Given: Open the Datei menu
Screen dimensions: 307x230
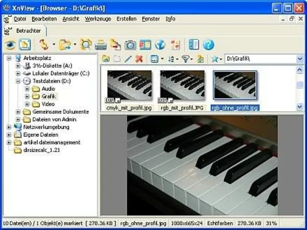Looking at the screenshot, I should 20,19.
